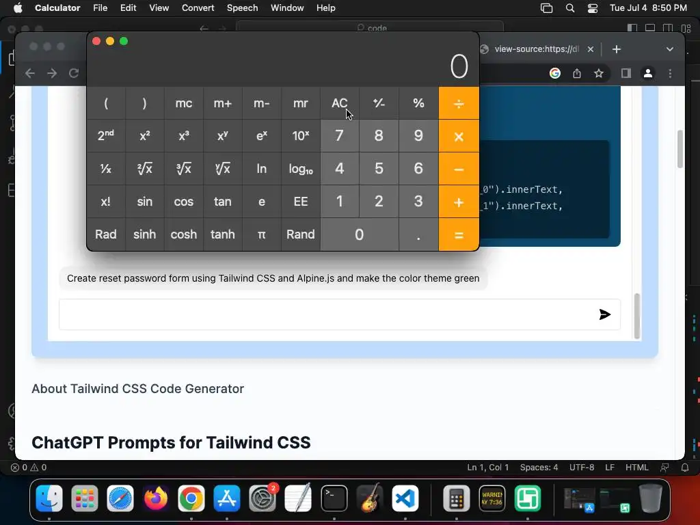This screenshot has width=700, height=525.
Task: Click the reciprocal 1/x key
Action: point(106,169)
